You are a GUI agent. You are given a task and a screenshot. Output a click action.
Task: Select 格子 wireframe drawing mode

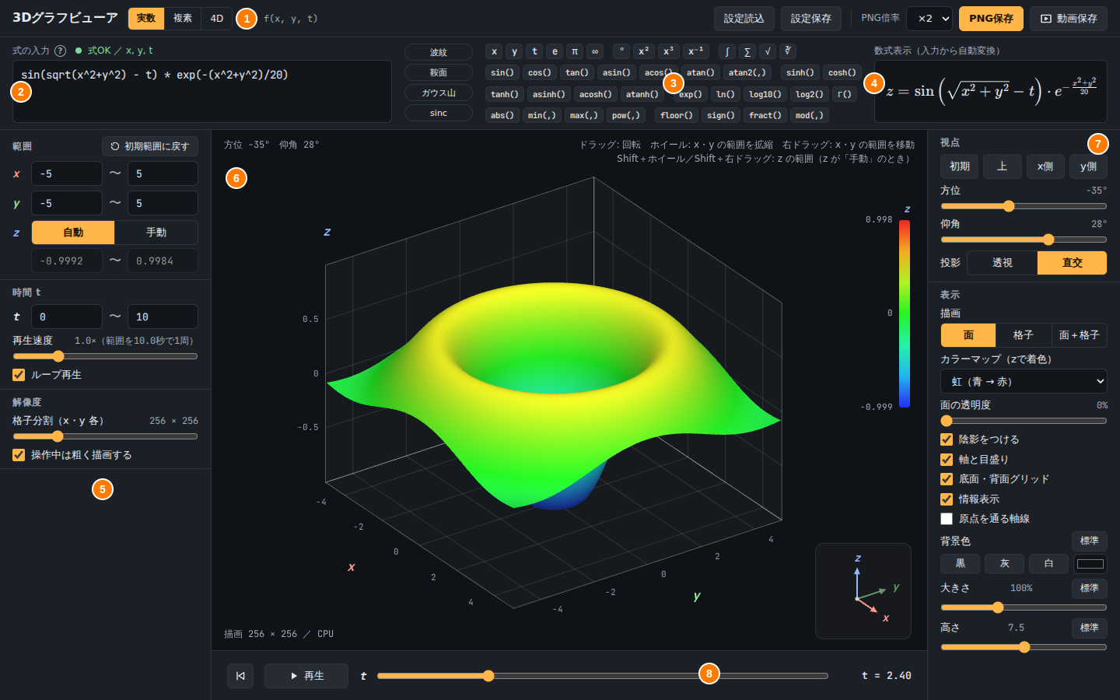[x=1024, y=335]
